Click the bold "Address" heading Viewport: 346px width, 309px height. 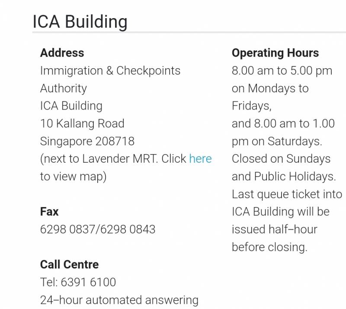click(x=62, y=53)
